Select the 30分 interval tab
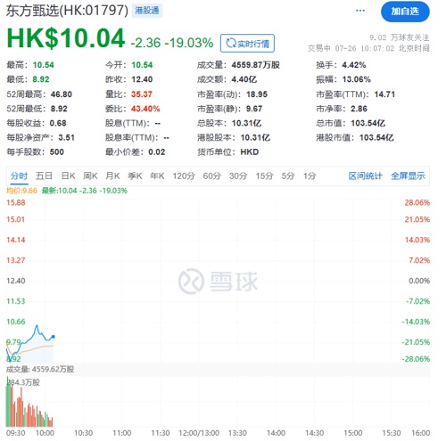This screenshot has width=446, height=441. [x=238, y=176]
